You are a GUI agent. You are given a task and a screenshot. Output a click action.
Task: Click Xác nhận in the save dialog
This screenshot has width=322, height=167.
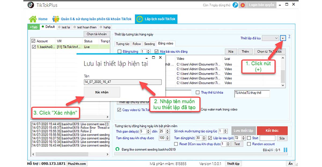[x=102, y=92]
